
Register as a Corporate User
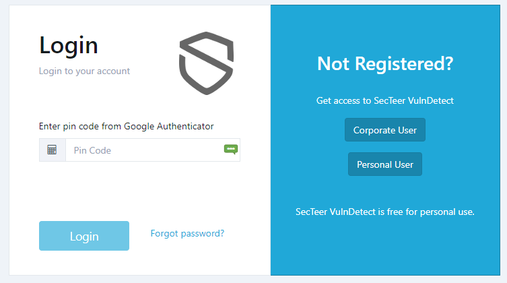[x=384, y=130]
